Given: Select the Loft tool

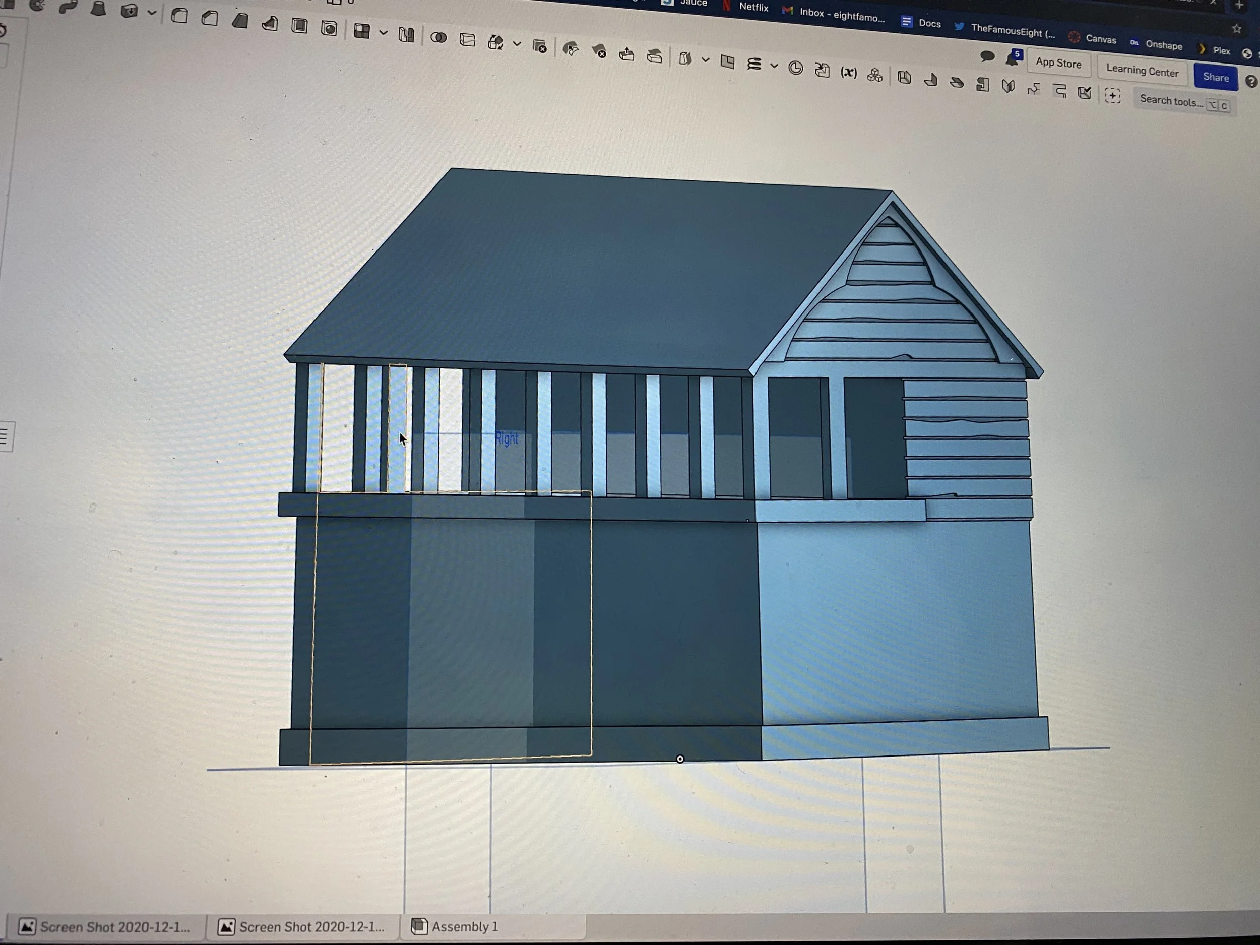Looking at the screenshot, I should point(99,8).
